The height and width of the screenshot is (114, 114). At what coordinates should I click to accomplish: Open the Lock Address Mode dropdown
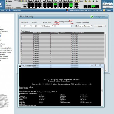84,26
